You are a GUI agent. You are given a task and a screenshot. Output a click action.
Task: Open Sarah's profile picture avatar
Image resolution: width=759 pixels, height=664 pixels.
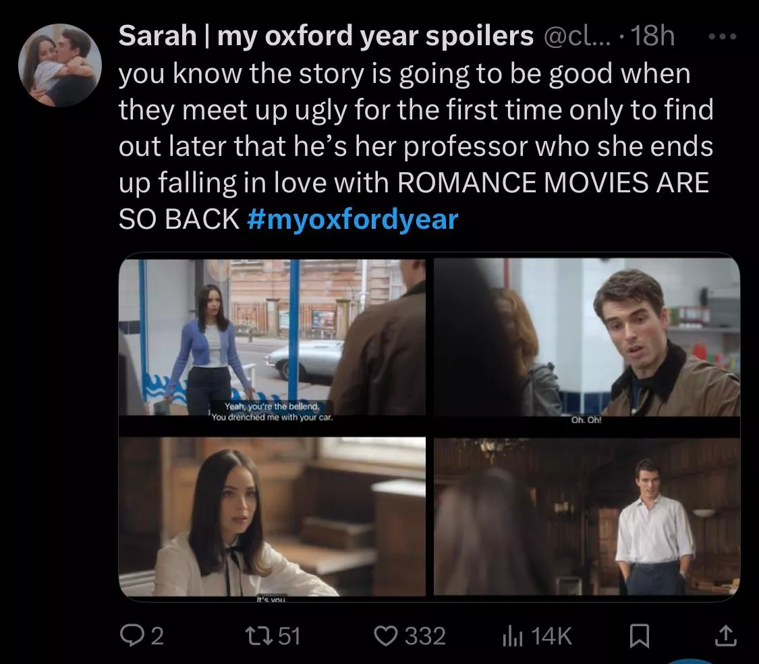59,65
